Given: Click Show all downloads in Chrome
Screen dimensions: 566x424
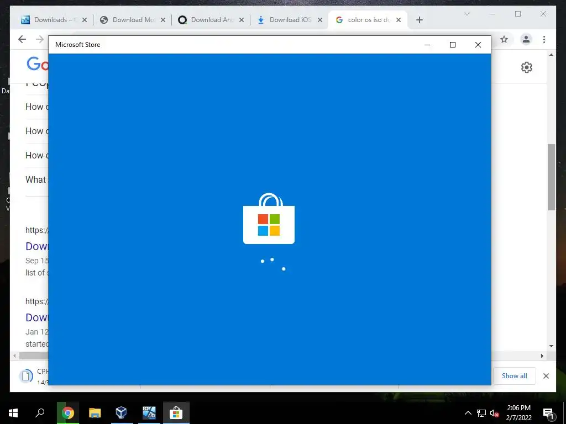Looking at the screenshot, I should 515,375.
